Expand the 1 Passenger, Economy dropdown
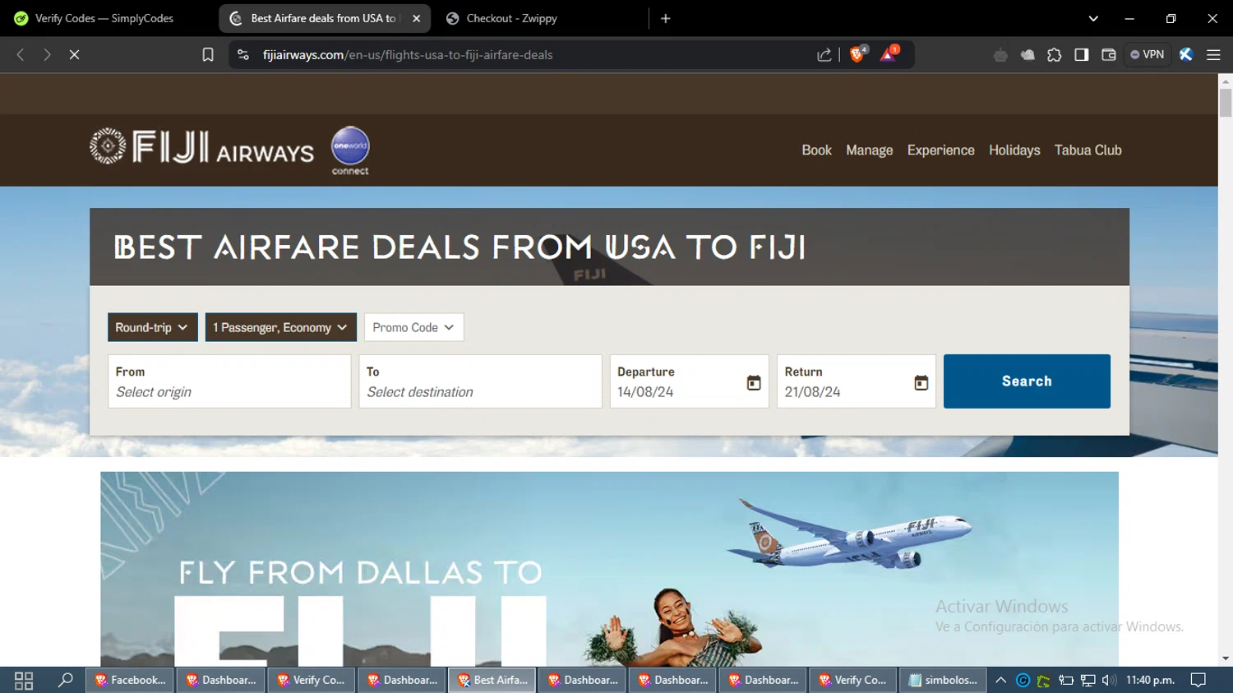Viewport: 1233px width, 693px height. 281,327
